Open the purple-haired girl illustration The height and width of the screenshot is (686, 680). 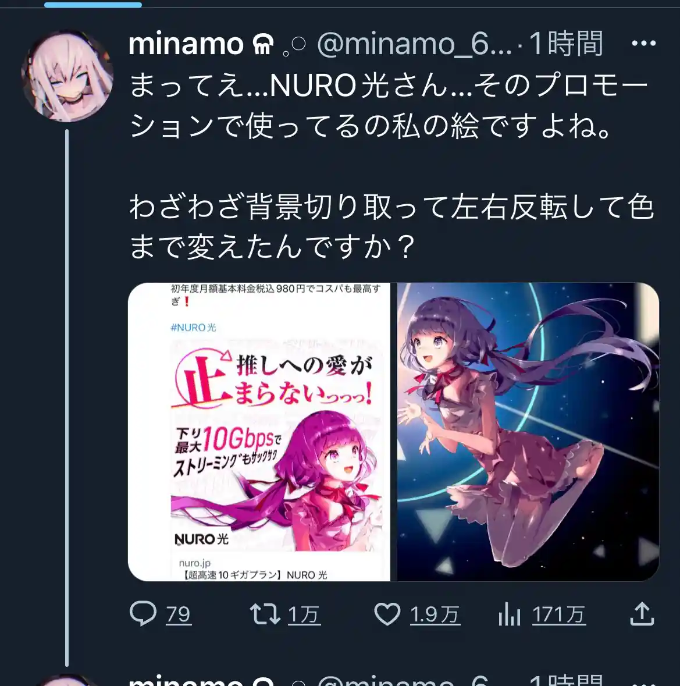pos(528,432)
